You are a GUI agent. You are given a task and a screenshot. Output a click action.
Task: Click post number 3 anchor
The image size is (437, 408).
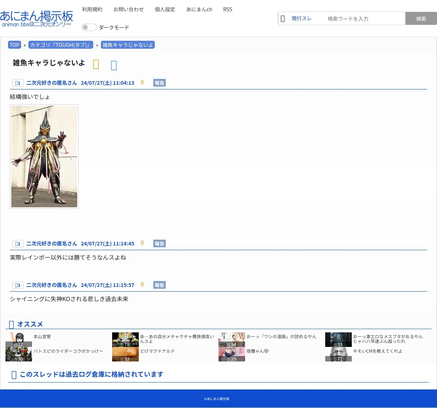[x=18, y=285]
